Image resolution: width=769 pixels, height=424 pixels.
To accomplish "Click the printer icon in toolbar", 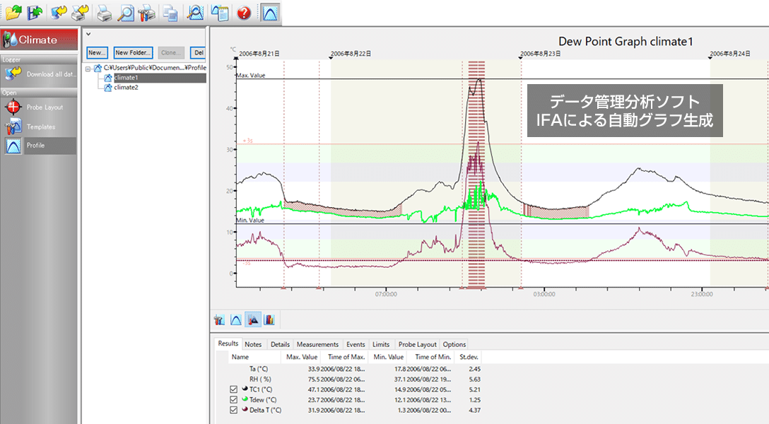I will (x=104, y=13).
